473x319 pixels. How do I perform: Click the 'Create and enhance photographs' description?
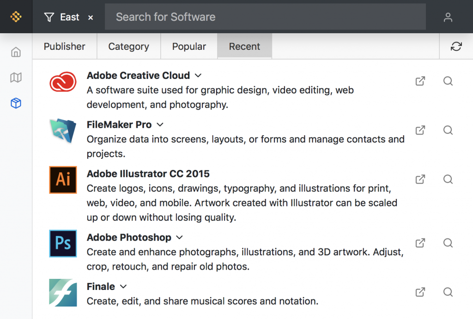(245, 259)
